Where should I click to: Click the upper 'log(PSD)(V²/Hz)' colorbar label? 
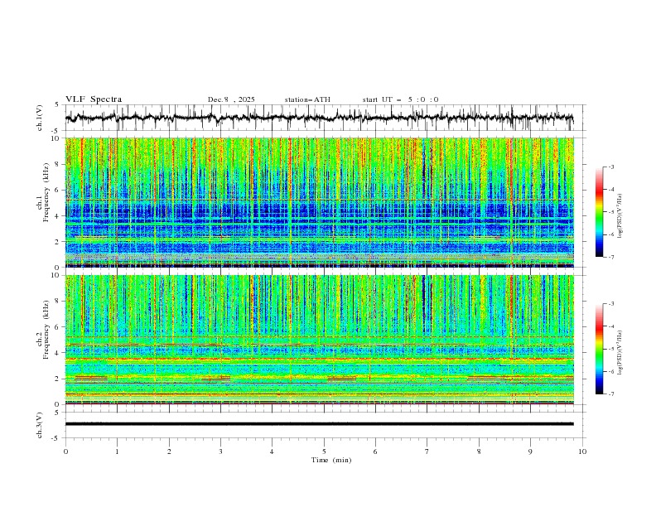[620, 216]
